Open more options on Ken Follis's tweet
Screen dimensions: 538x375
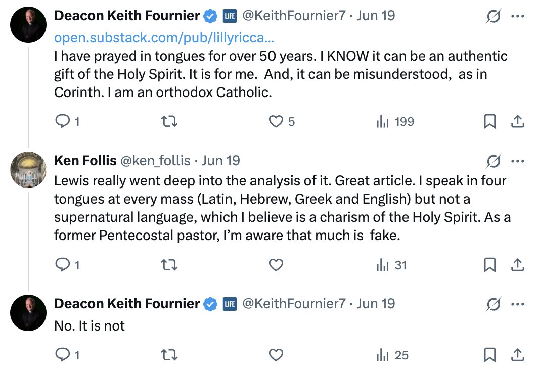coord(517,161)
